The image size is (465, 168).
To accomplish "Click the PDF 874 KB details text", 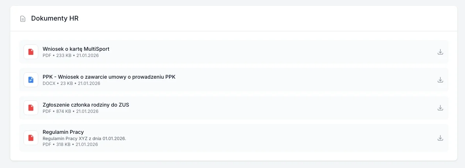I will (x=71, y=111).
